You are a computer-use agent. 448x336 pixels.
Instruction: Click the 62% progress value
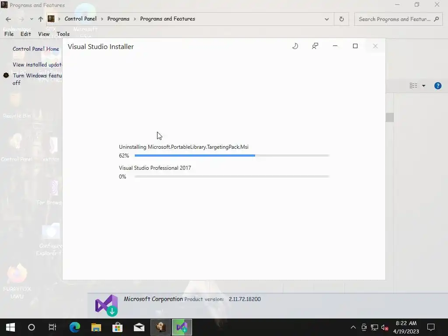(124, 155)
